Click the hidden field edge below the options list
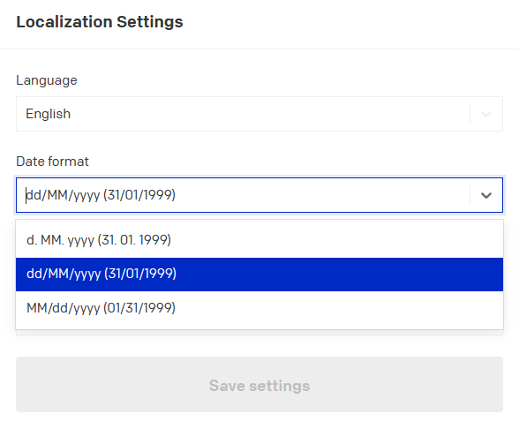519x429 pixels. pyautogui.click(x=259, y=333)
